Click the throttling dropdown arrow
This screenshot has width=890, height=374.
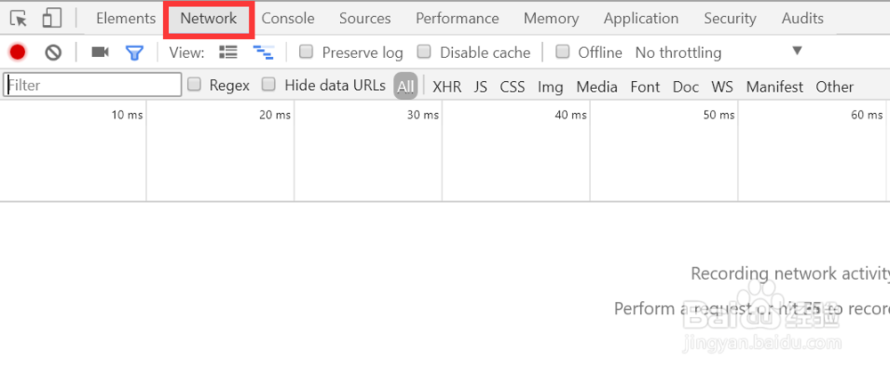[797, 51]
